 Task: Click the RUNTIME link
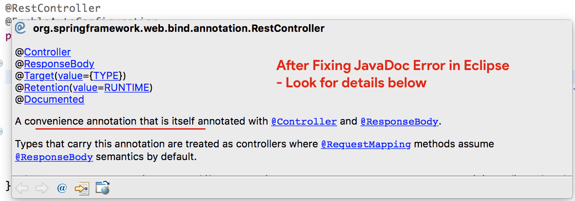click(127, 87)
